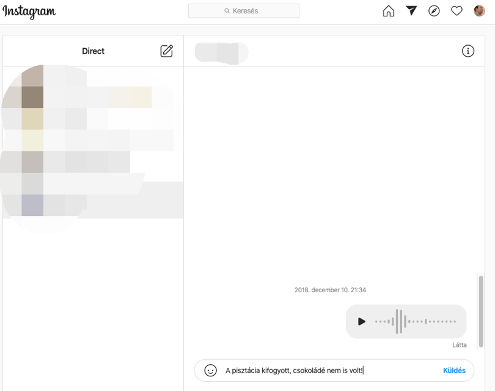Click the voice message waveform

tap(415, 321)
